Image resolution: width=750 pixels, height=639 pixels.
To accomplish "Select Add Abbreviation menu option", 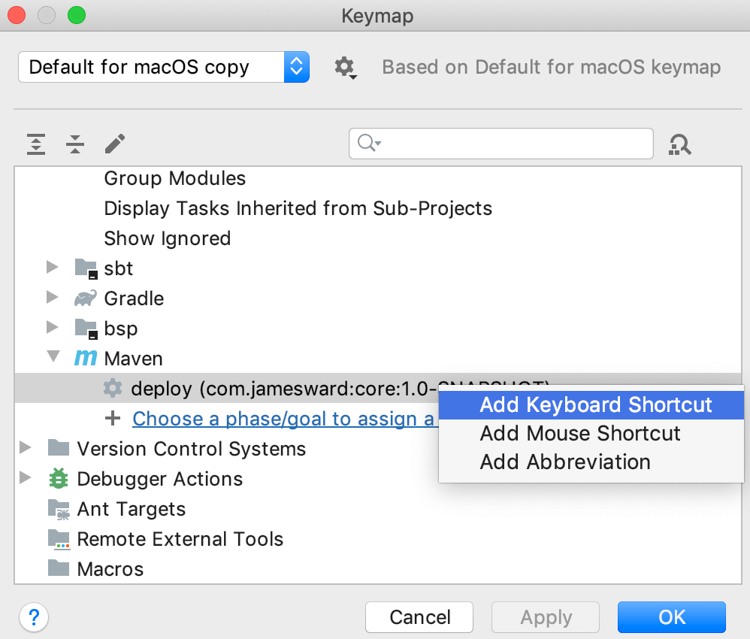I will 564,462.
